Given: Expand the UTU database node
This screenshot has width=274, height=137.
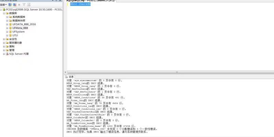Looking at the screenshot, I should point(7,35).
